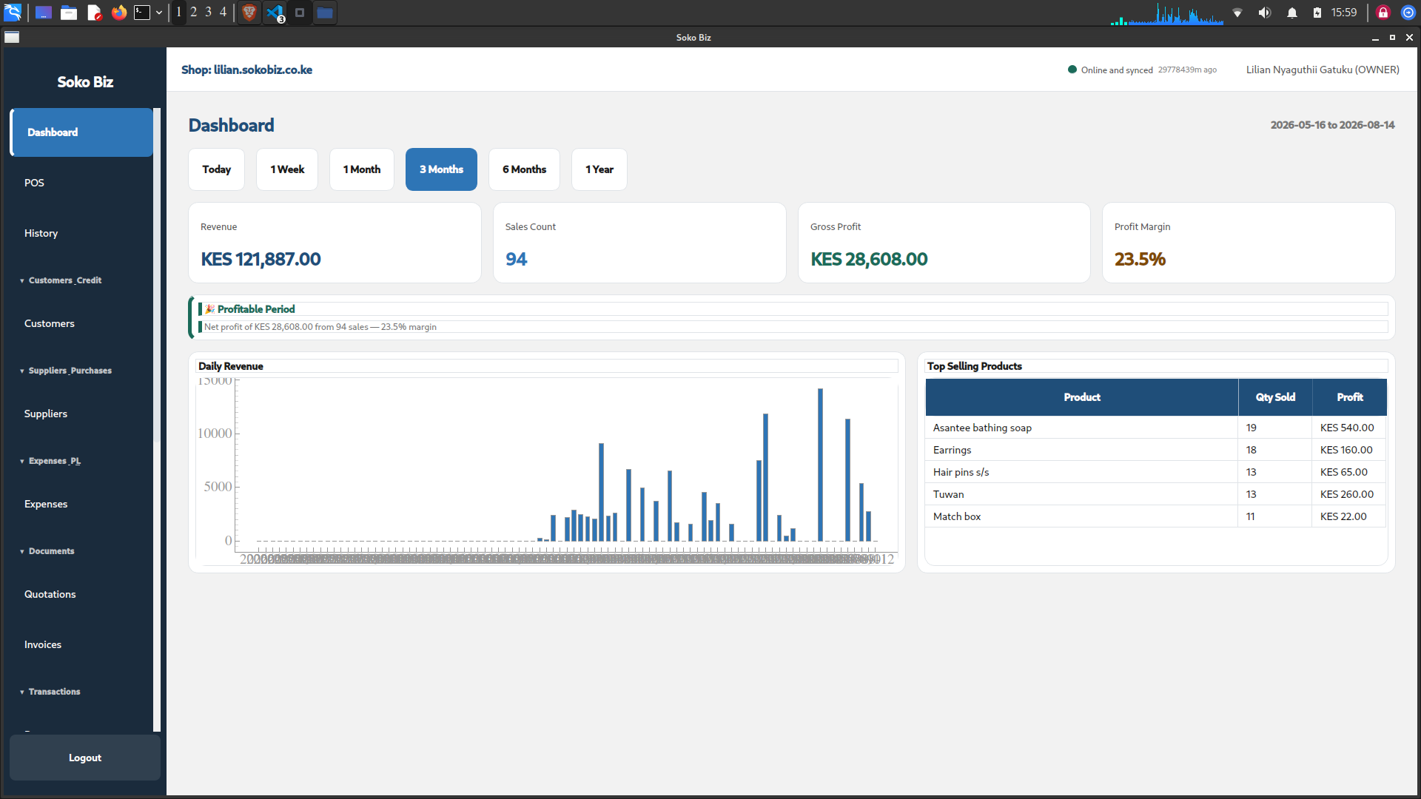Click the Qty Sold column header
This screenshot has height=799, width=1421.
[1275, 397]
